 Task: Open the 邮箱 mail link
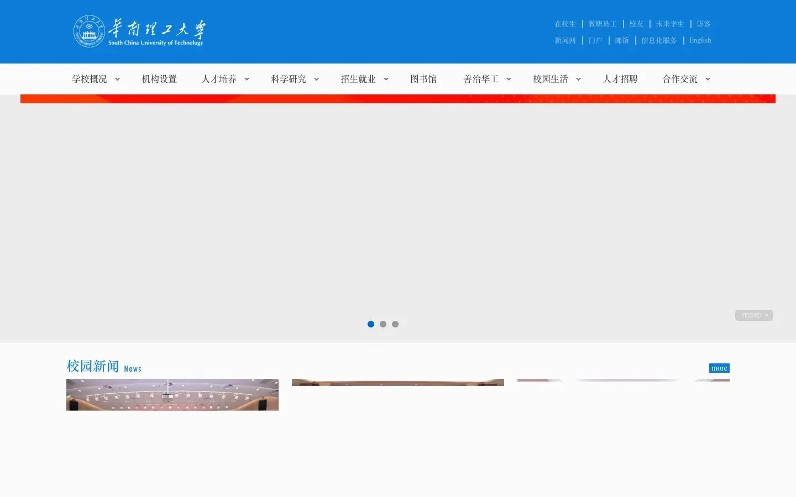pyautogui.click(x=622, y=40)
